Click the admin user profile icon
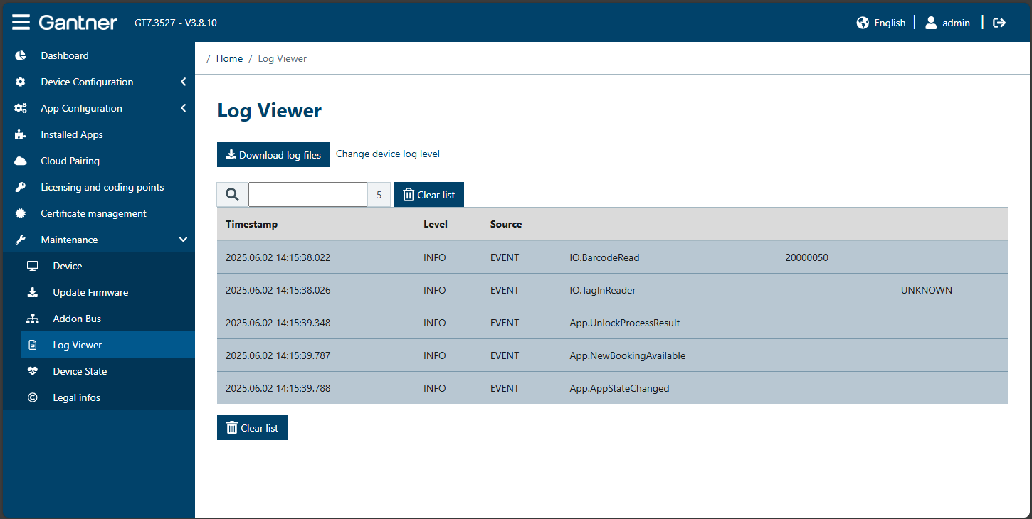The width and height of the screenshot is (1032, 519). pos(931,23)
